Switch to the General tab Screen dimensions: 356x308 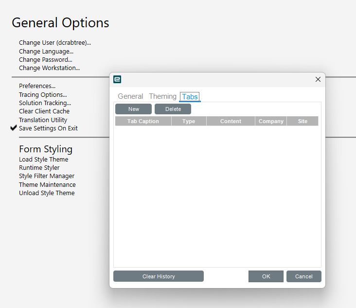[130, 96]
